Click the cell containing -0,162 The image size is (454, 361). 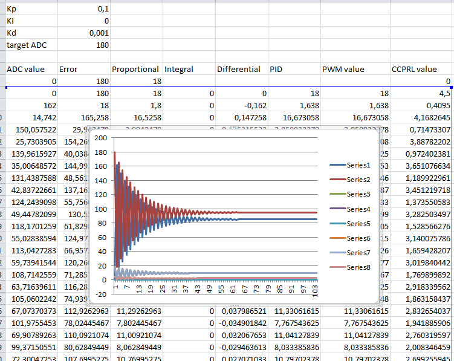254,105
